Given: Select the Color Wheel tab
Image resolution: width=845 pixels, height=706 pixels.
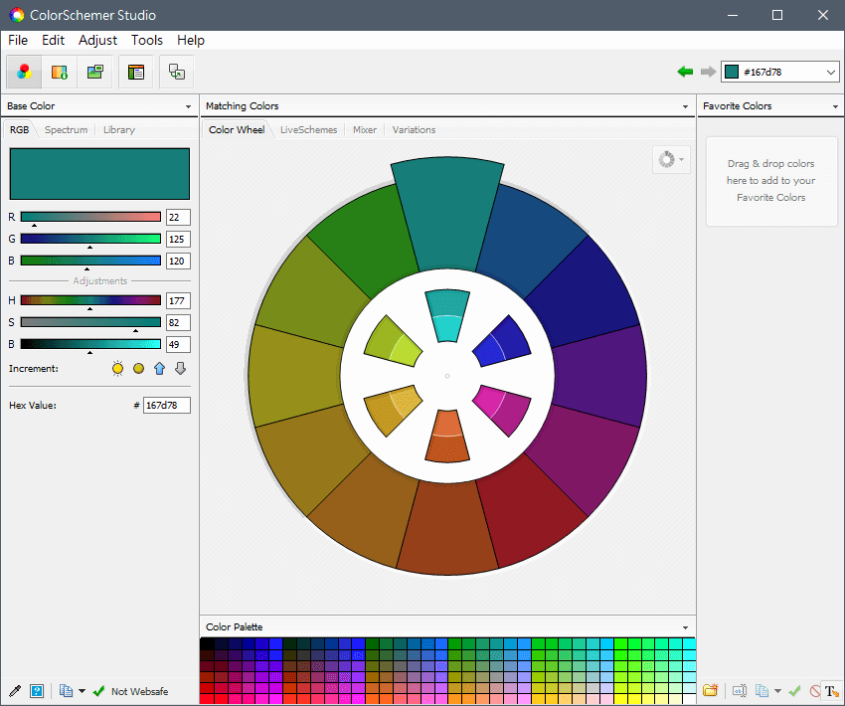Looking at the screenshot, I should click(237, 130).
